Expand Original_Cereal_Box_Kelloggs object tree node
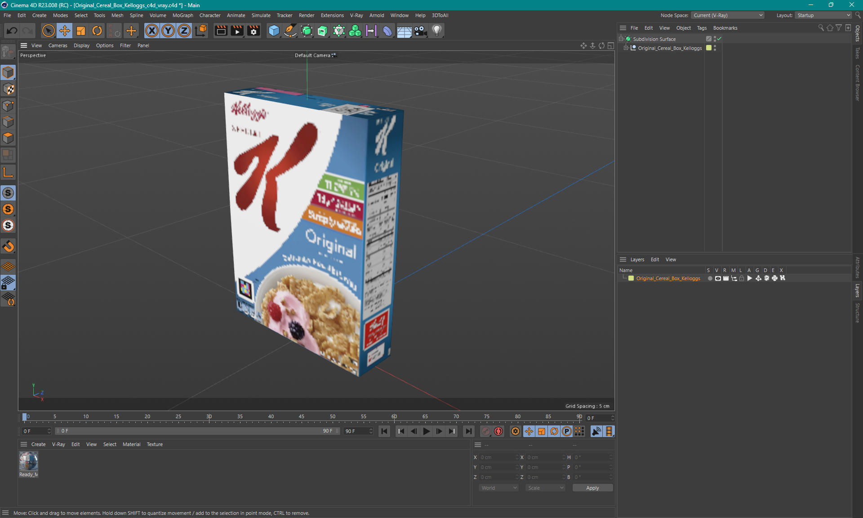The height and width of the screenshot is (518, 863). [626, 48]
